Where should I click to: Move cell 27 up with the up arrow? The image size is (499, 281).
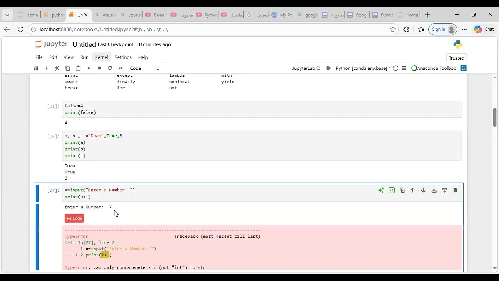(412, 190)
